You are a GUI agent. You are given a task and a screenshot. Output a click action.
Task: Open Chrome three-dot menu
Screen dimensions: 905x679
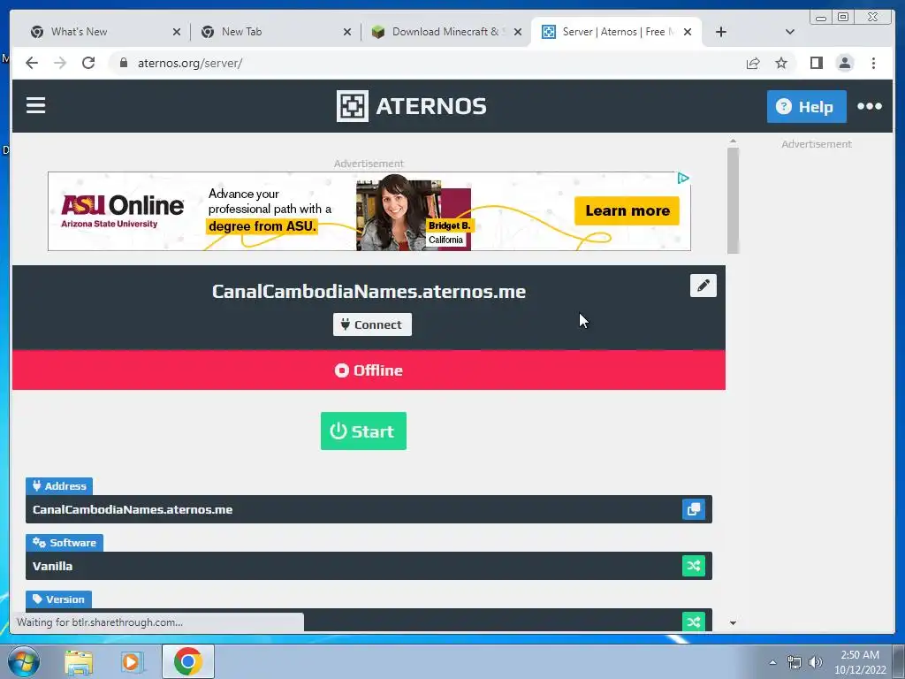pyautogui.click(x=873, y=63)
